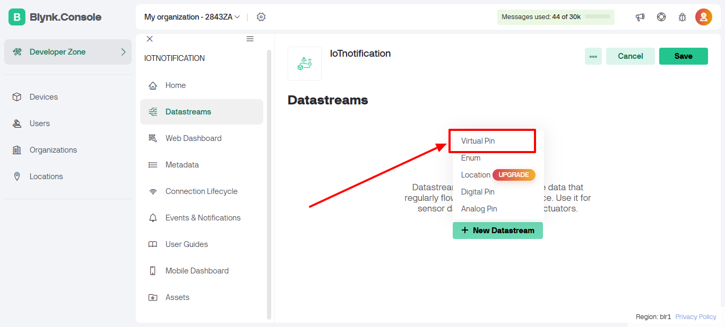Click the New Datastream button
This screenshot has height=327, width=725.
pyautogui.click(x=498, y=231)
